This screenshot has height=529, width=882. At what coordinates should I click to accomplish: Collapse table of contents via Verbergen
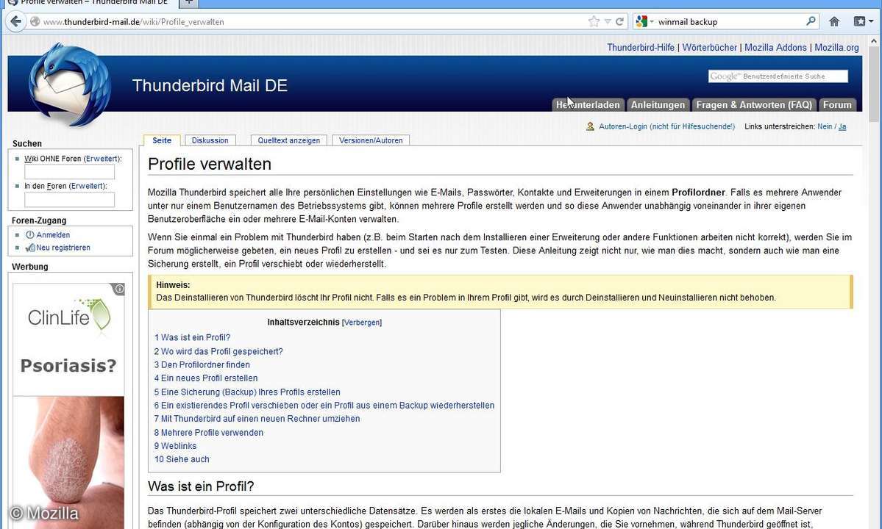[x=362, y=323]
